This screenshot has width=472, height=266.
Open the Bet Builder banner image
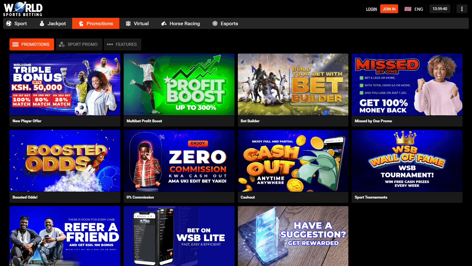(x=293, y=84)
